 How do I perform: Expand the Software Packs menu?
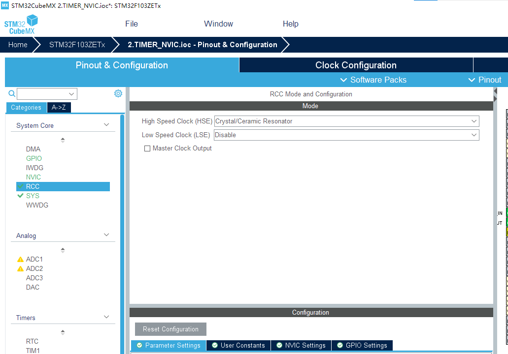click(x=373, y=80)
